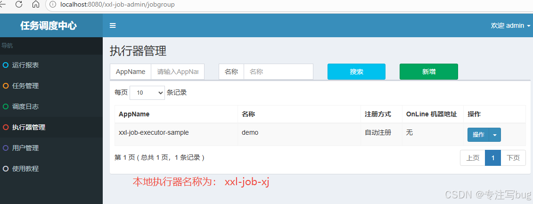Click the 执行器管理 page heading

click(138, 51)
